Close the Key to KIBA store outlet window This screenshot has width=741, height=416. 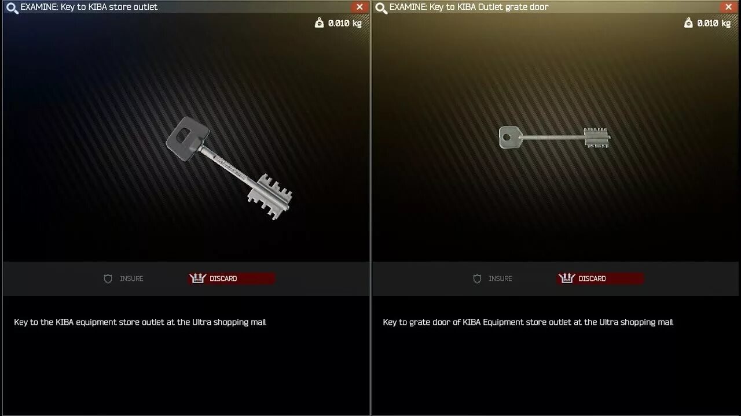(x=360, y=7)
